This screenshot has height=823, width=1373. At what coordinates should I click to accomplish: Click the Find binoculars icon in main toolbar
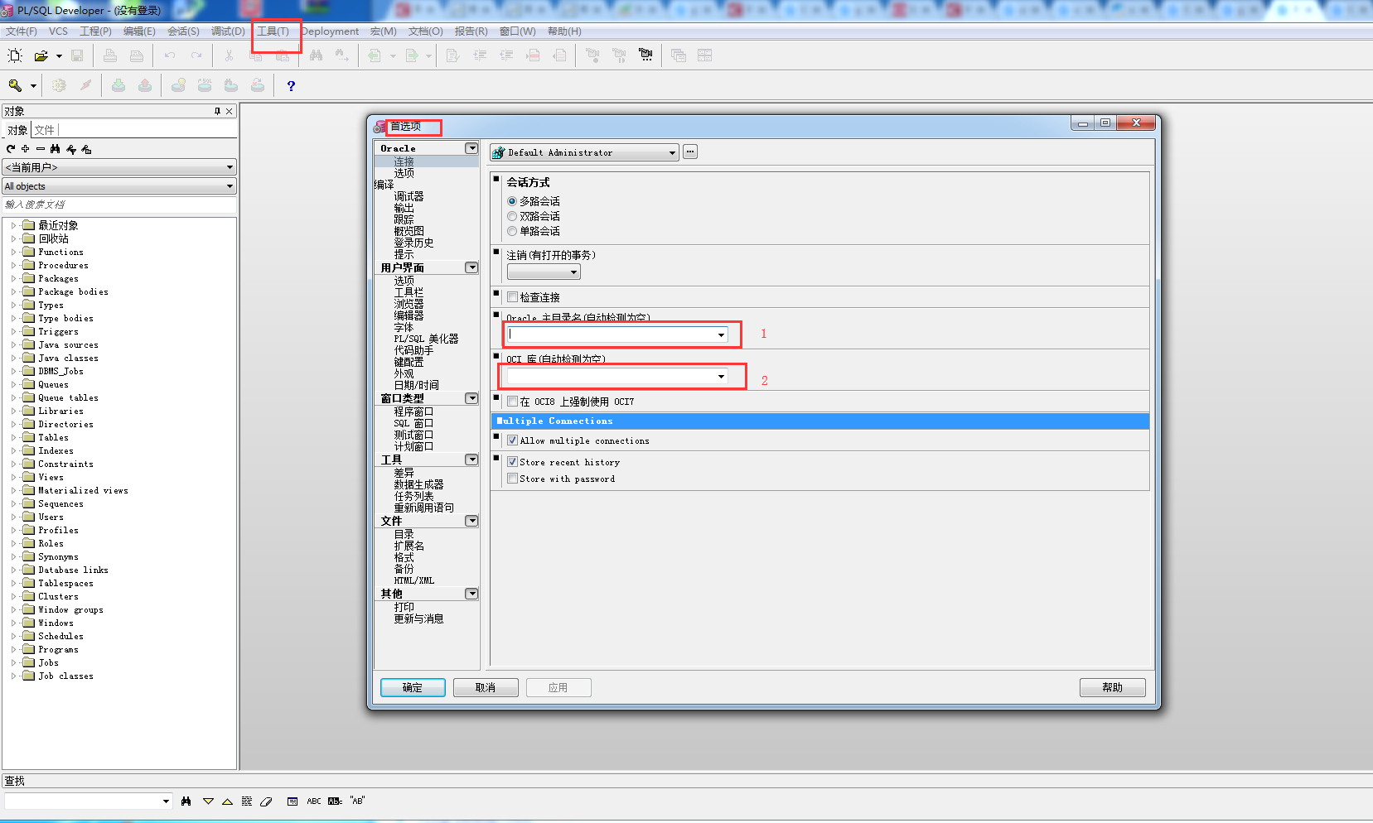[316, 55]
